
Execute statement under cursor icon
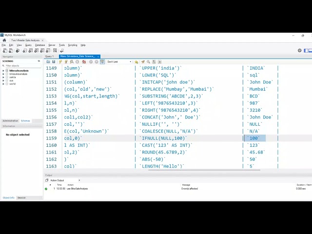click(66, 62)
